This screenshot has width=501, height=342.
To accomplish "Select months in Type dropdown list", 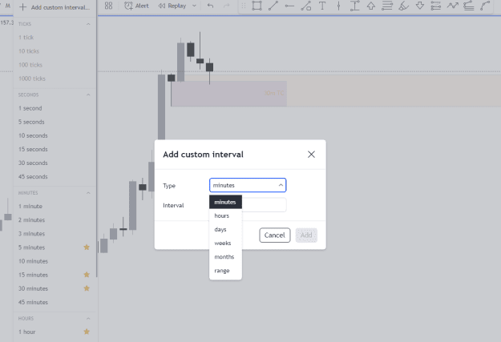I will (x=225, y=257).
